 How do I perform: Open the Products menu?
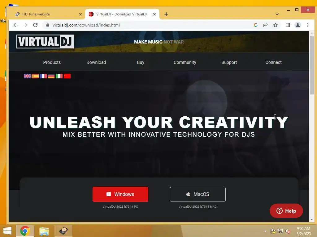pyautogui.click(x=52, y=62)
